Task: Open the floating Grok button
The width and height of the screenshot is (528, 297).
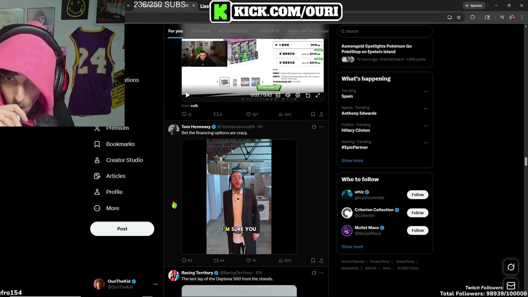Action: (511, 267)
